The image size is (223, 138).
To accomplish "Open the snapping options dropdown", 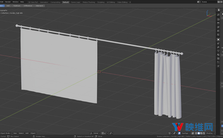I will tap(106, 133).
